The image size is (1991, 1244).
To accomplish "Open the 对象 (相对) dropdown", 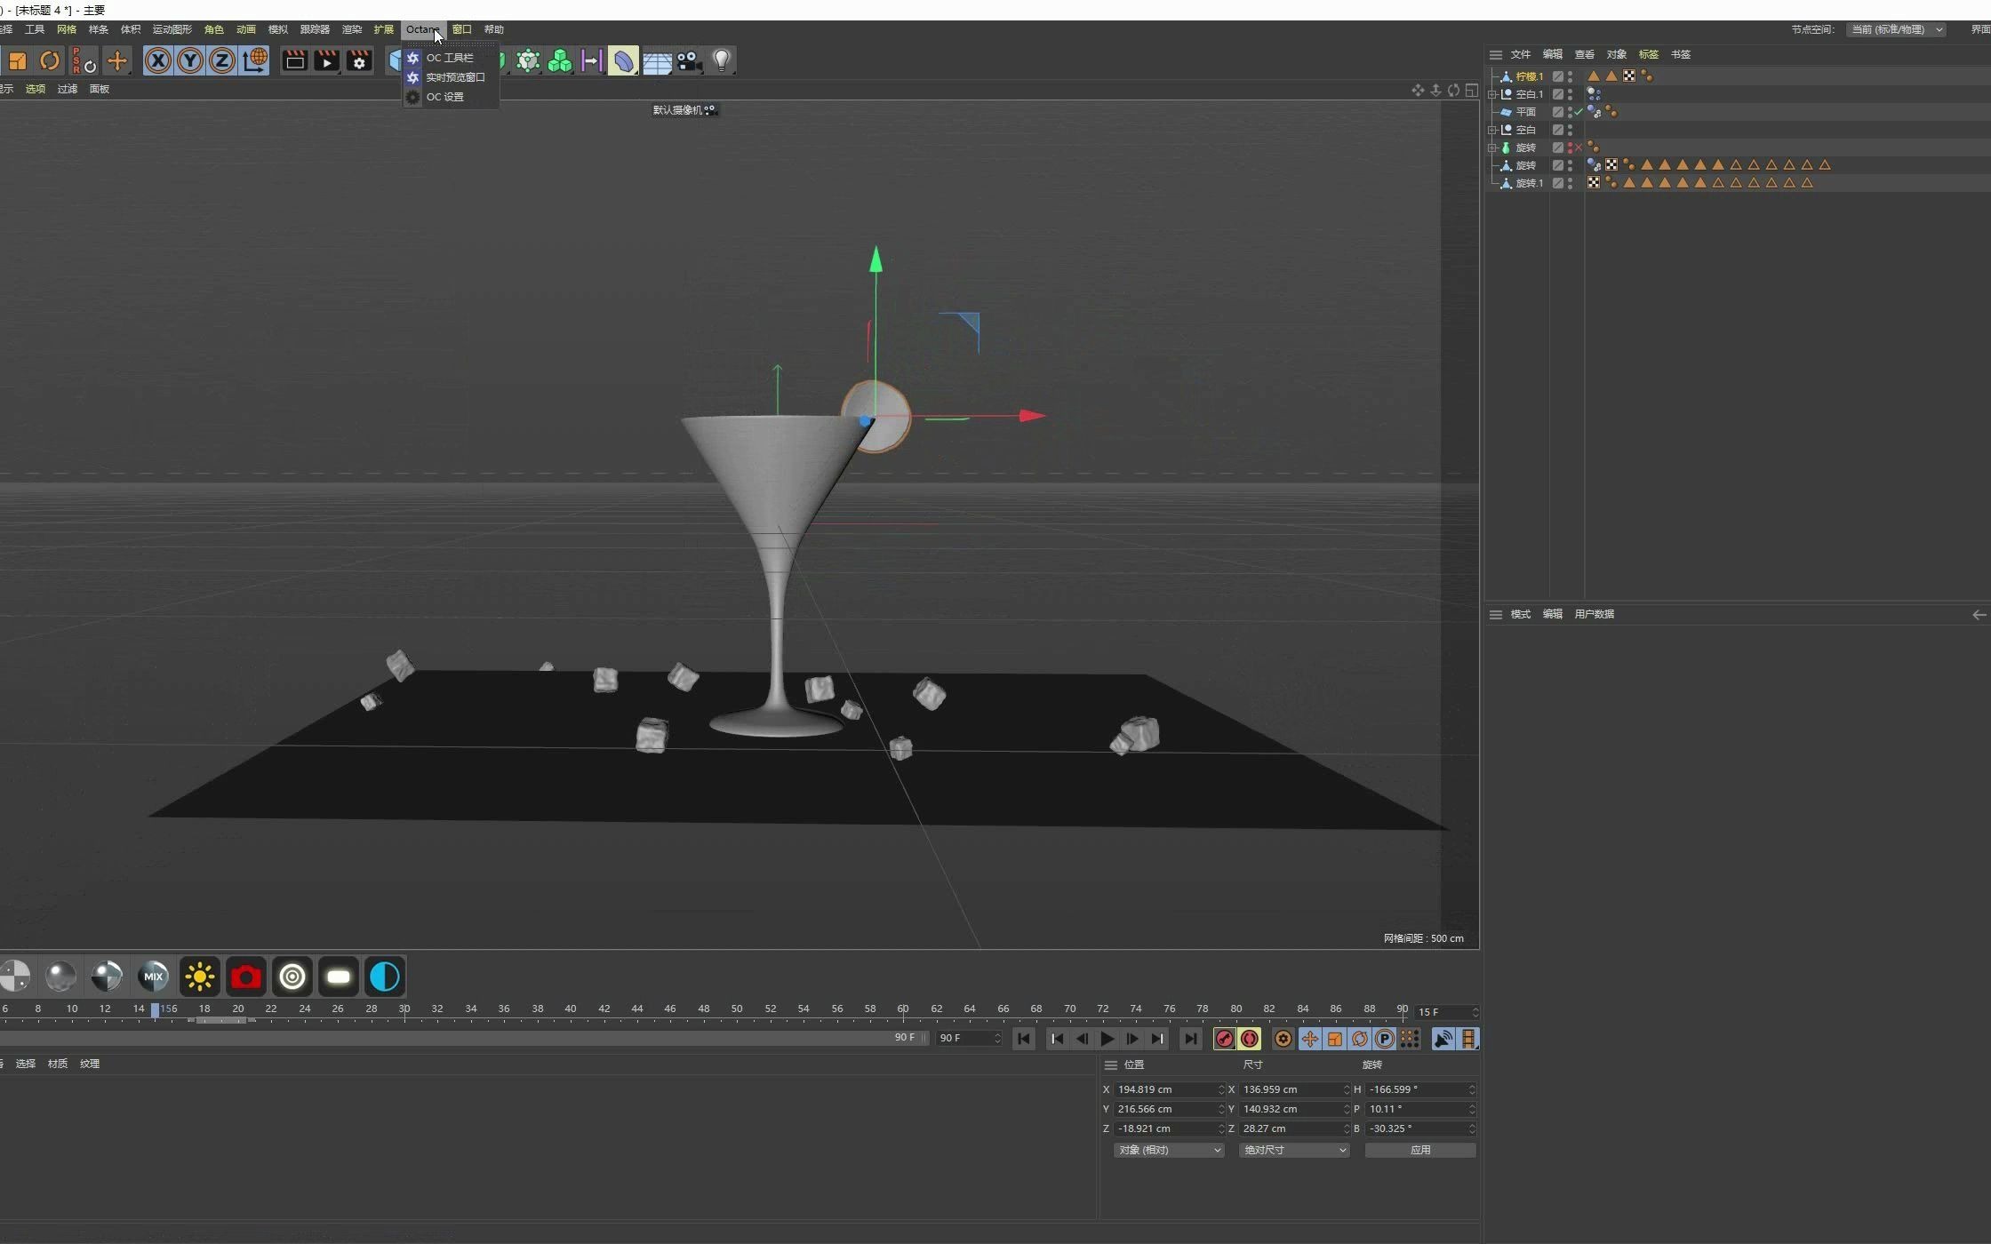I will point(1168,1150).
